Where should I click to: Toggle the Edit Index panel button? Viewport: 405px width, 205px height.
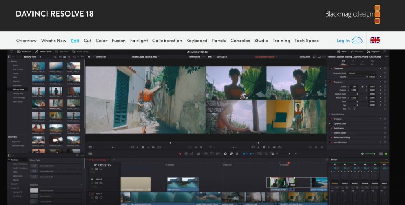point(62,52)
